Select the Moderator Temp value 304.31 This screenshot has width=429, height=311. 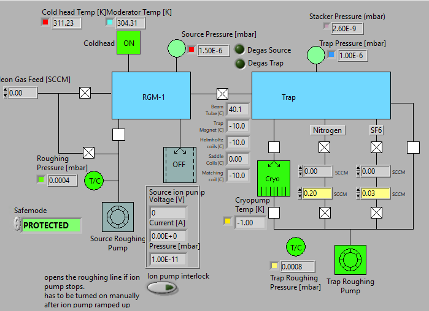coord(131,23)
